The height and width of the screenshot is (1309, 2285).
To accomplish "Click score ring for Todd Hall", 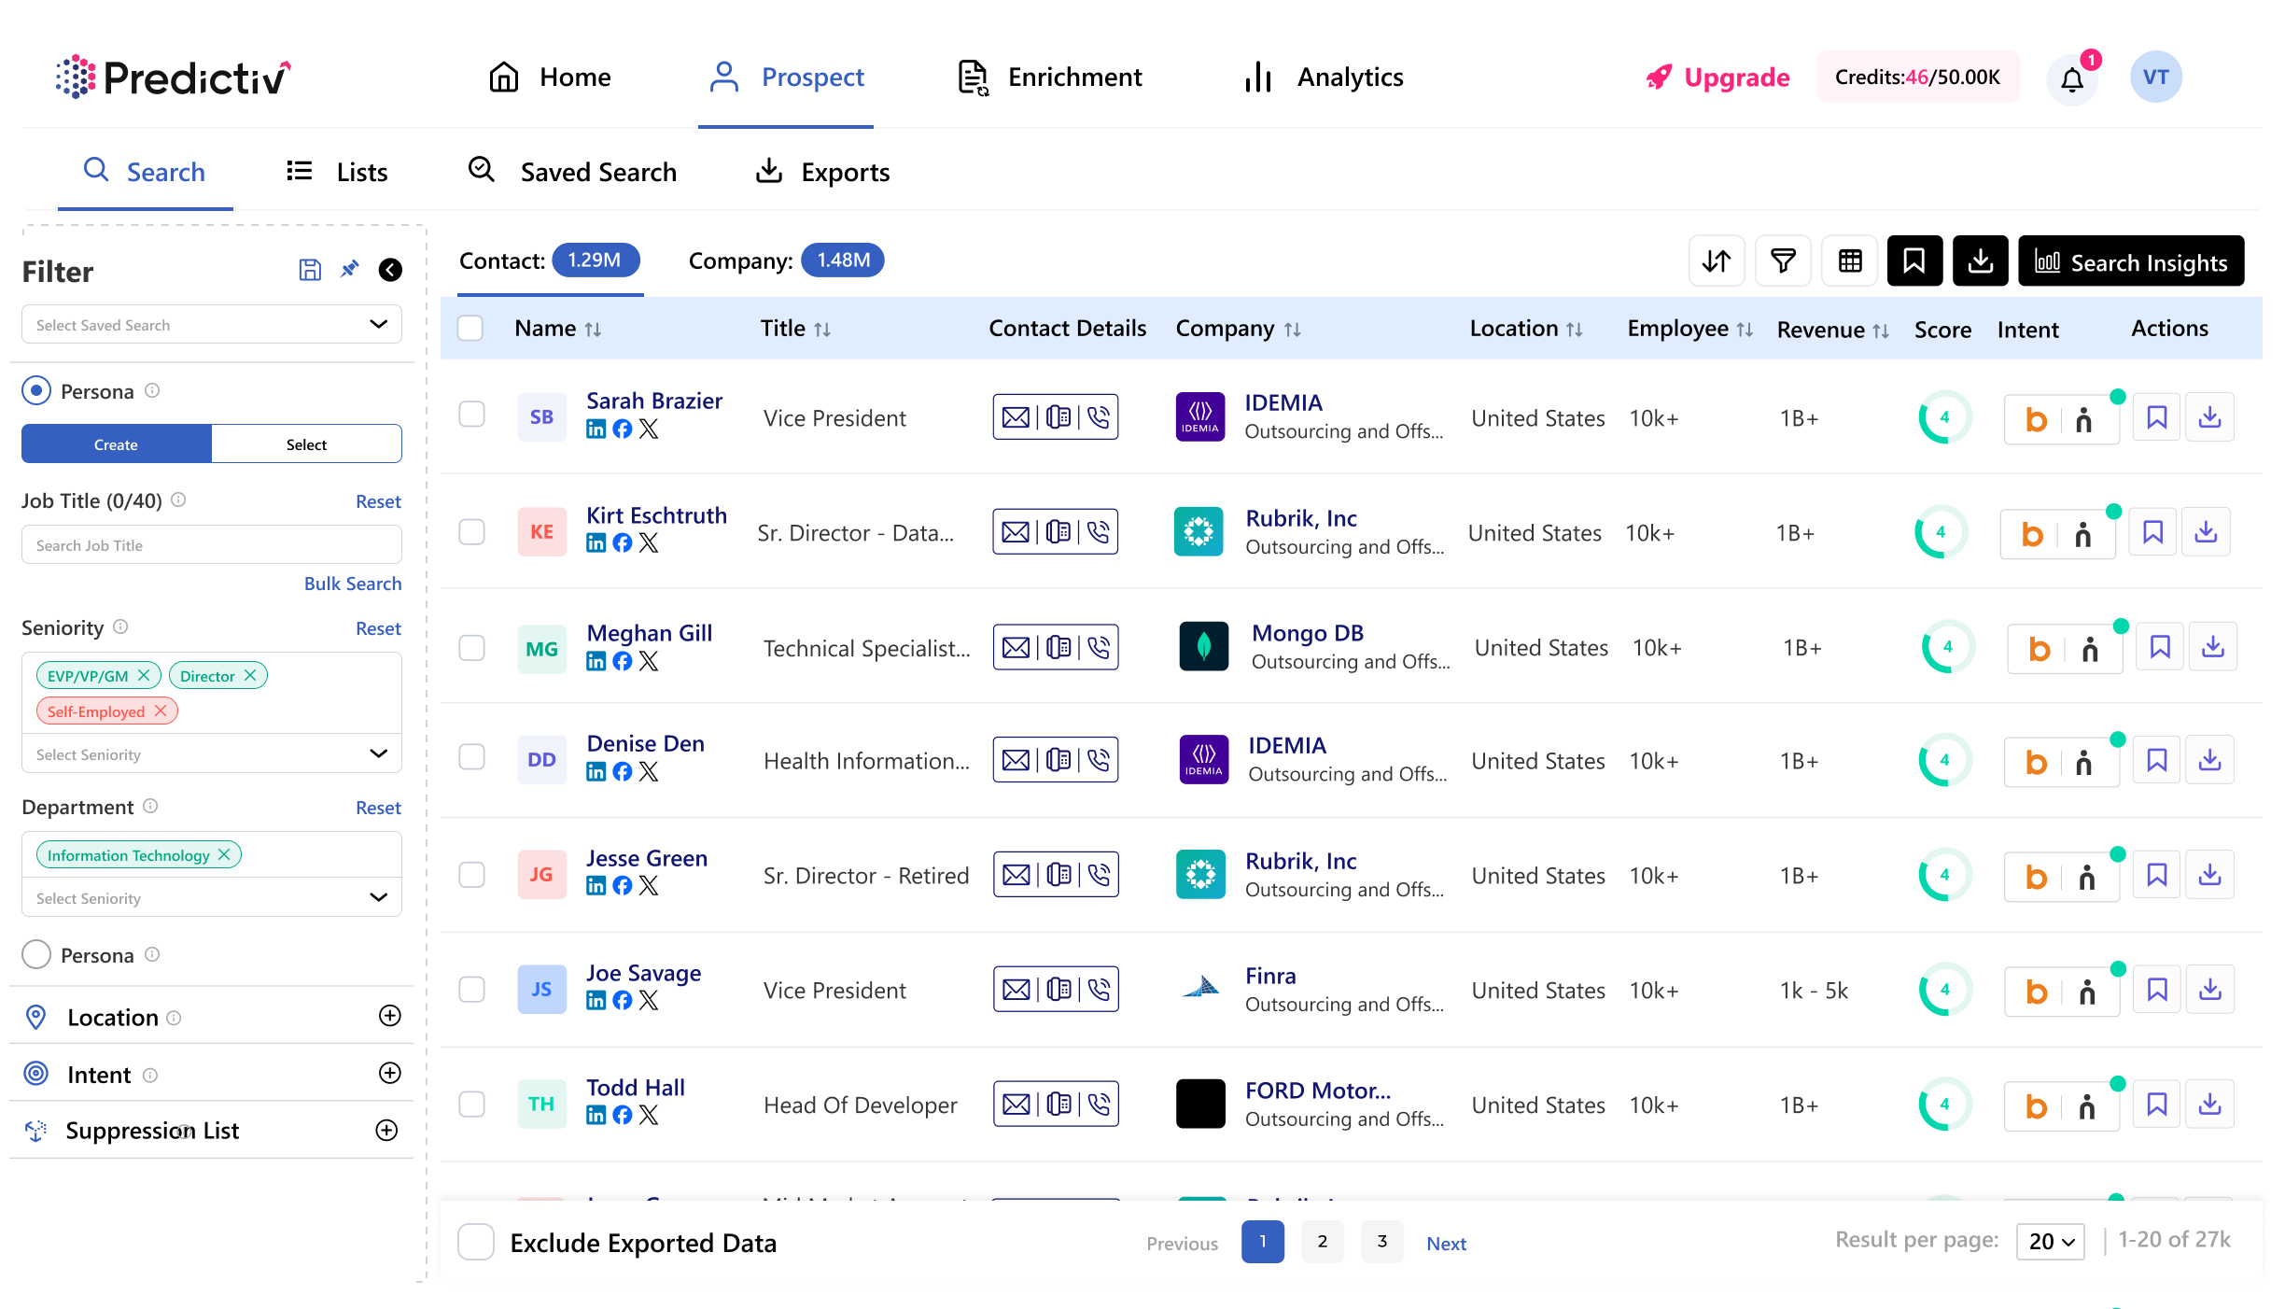I will pyautogui.click(x=1944, y=1105).
